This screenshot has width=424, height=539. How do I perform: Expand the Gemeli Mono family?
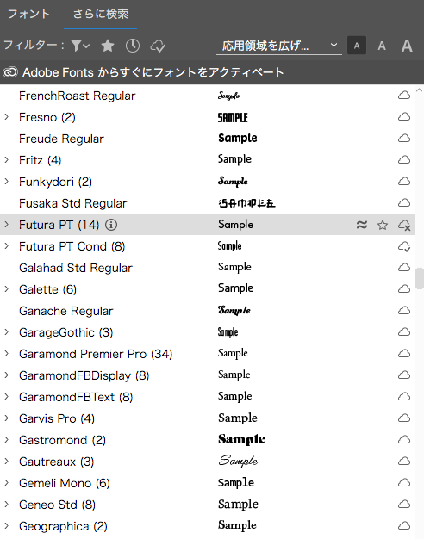7,483
